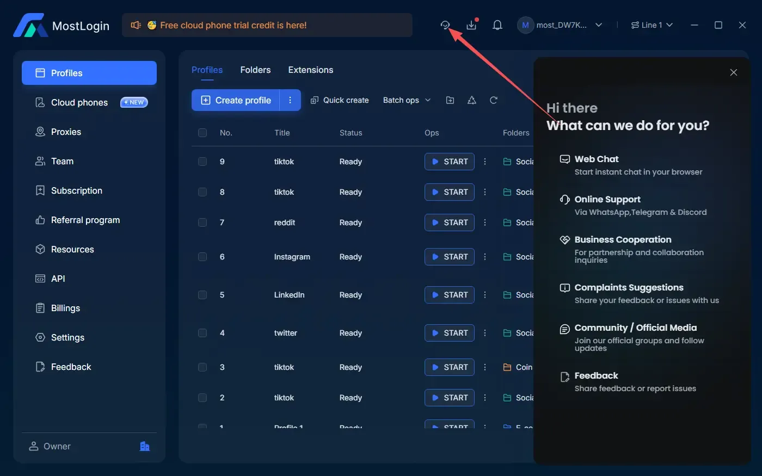Click the move-to-folder icon in toolbar
The width and height of the screenshot is (762, 476).
click(x=450, y=100)
